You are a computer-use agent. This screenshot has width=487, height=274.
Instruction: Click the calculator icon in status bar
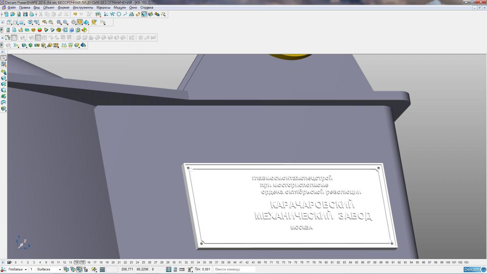175,269
